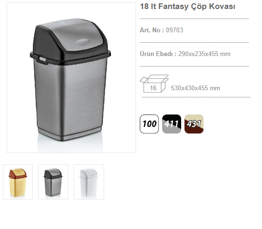Click the large gray bin product image

point(71,77)
